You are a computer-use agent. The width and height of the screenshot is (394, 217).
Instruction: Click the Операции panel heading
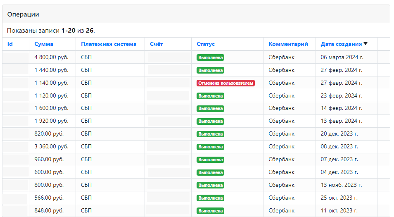point(23,14)
